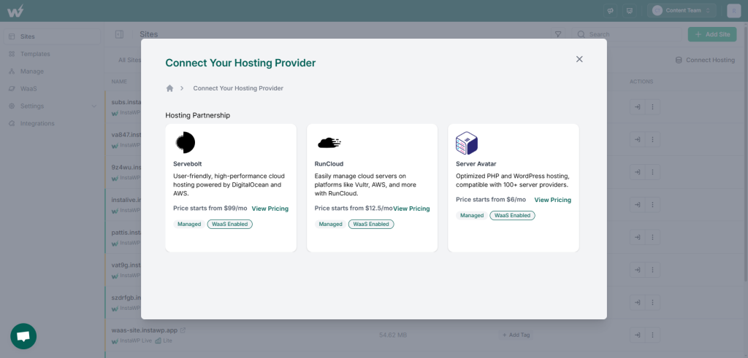
Task: Click the login arrow icon for va847 row
Action: pos(637,139)
